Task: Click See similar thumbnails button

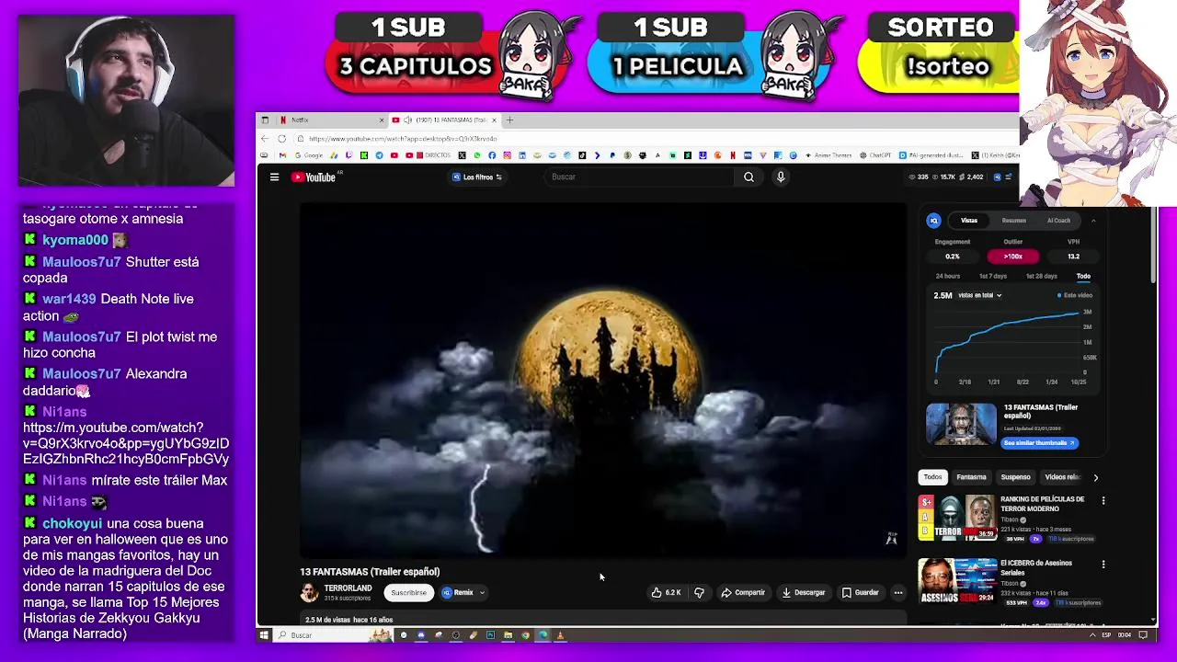Action: click(1039, 443)
